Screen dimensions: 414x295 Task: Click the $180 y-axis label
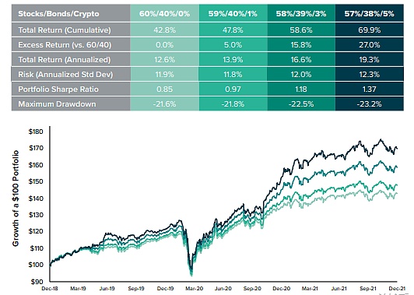(36, 132)
